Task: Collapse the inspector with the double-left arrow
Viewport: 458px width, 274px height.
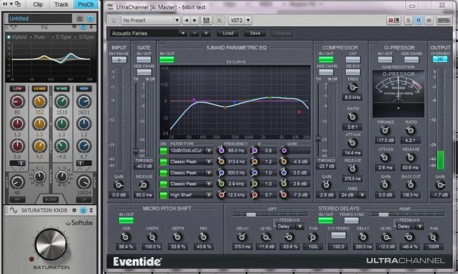Action: (5, 4)
